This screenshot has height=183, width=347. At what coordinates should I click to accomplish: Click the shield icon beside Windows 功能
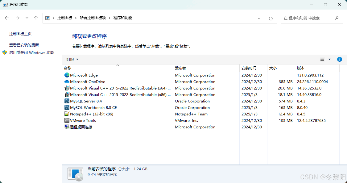point(5,53)
